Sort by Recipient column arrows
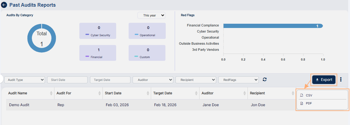 293,93
